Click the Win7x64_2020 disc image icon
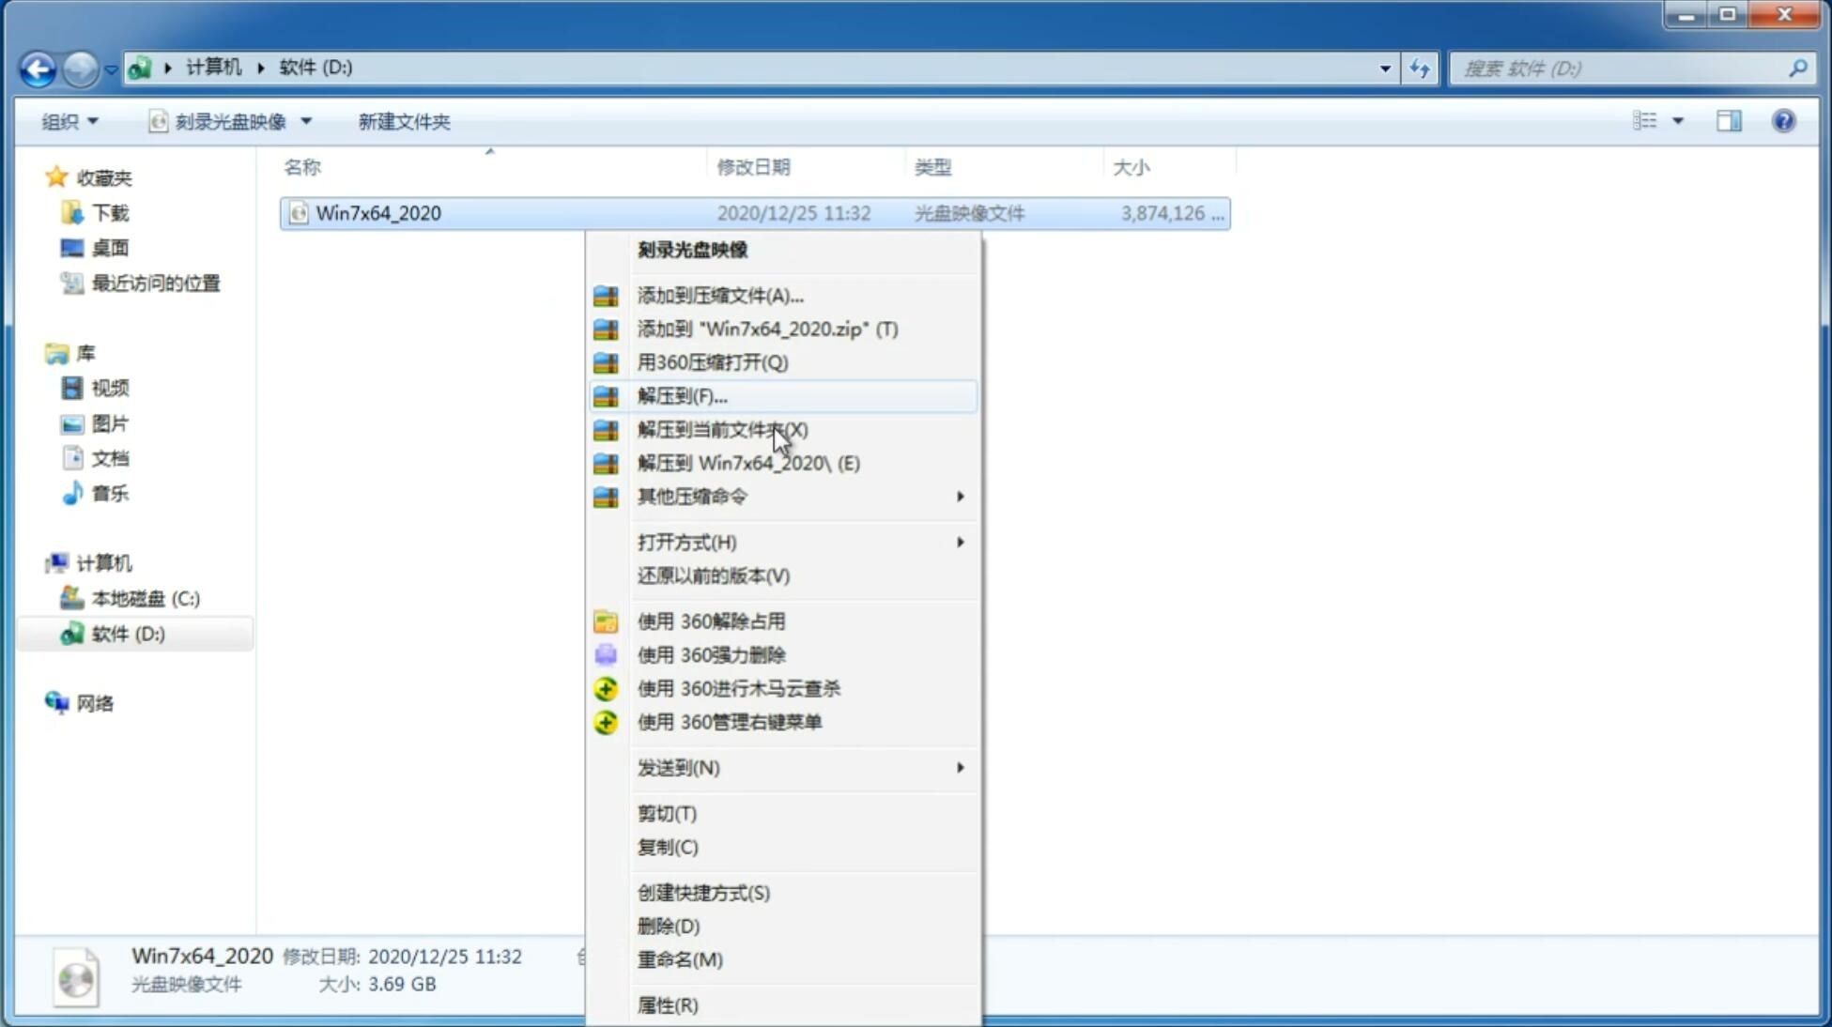The height and width of the screenshot is (1027, 1832). click(x=299, y=213)
